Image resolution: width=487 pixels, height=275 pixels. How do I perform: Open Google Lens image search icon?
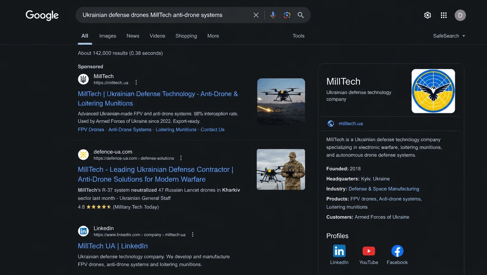coord(287,15)
